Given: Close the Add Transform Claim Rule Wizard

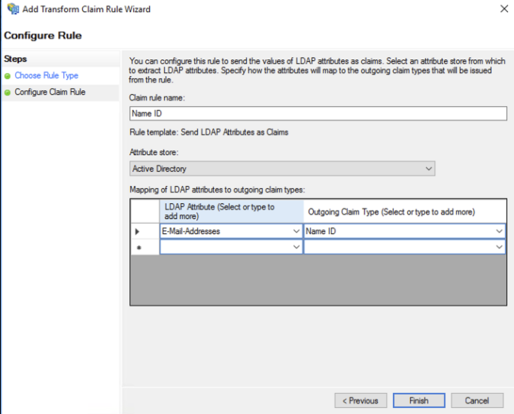Looking at the screenshot, I should [x=503, y=9].
